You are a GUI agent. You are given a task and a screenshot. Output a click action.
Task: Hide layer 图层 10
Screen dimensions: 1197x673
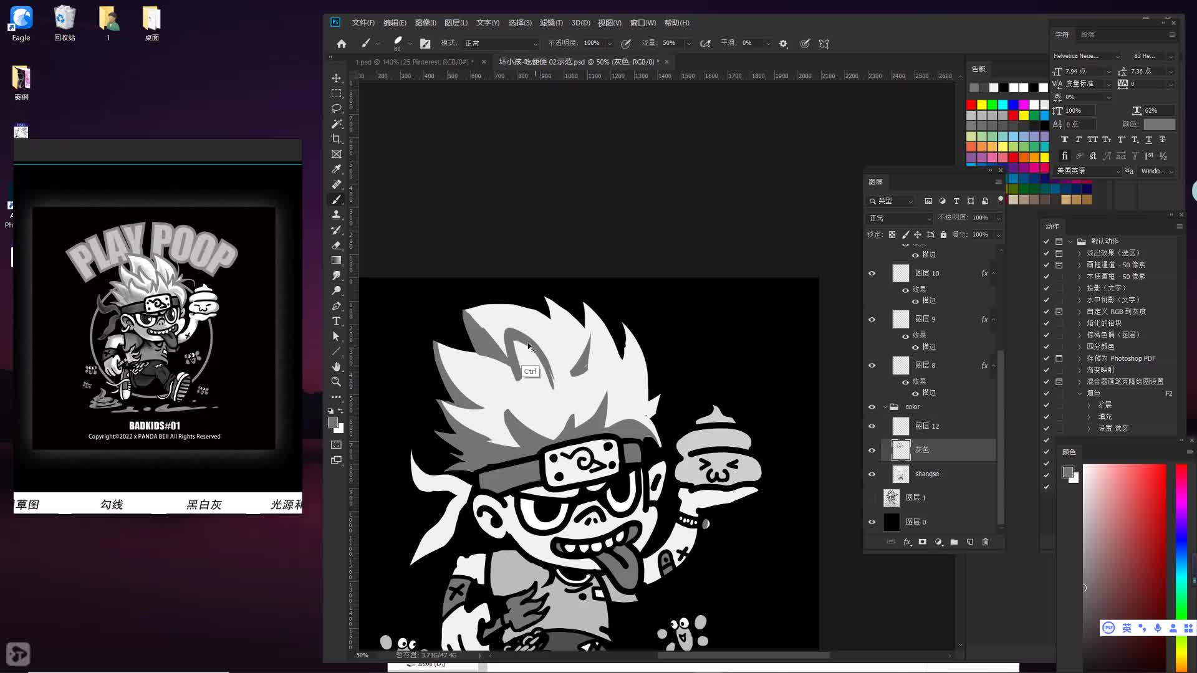tap(872, 274)
